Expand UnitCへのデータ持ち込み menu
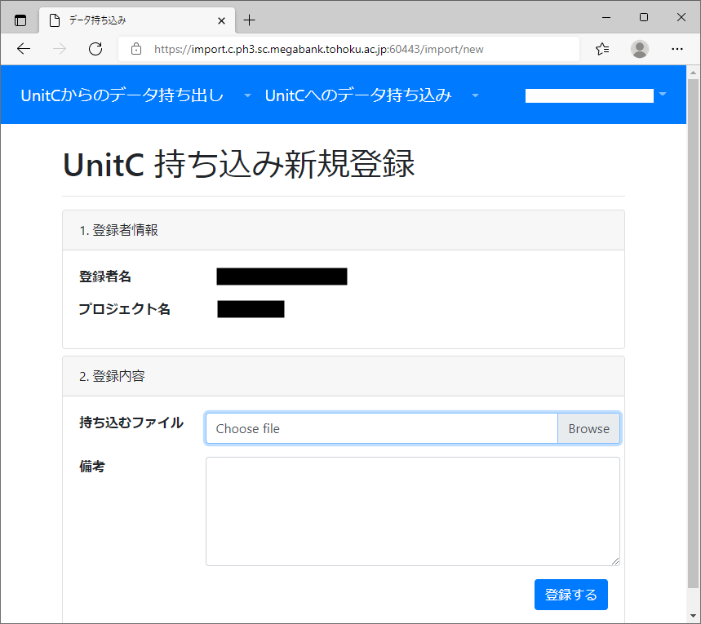Screen dimensions: 701x624 [372, 95]
